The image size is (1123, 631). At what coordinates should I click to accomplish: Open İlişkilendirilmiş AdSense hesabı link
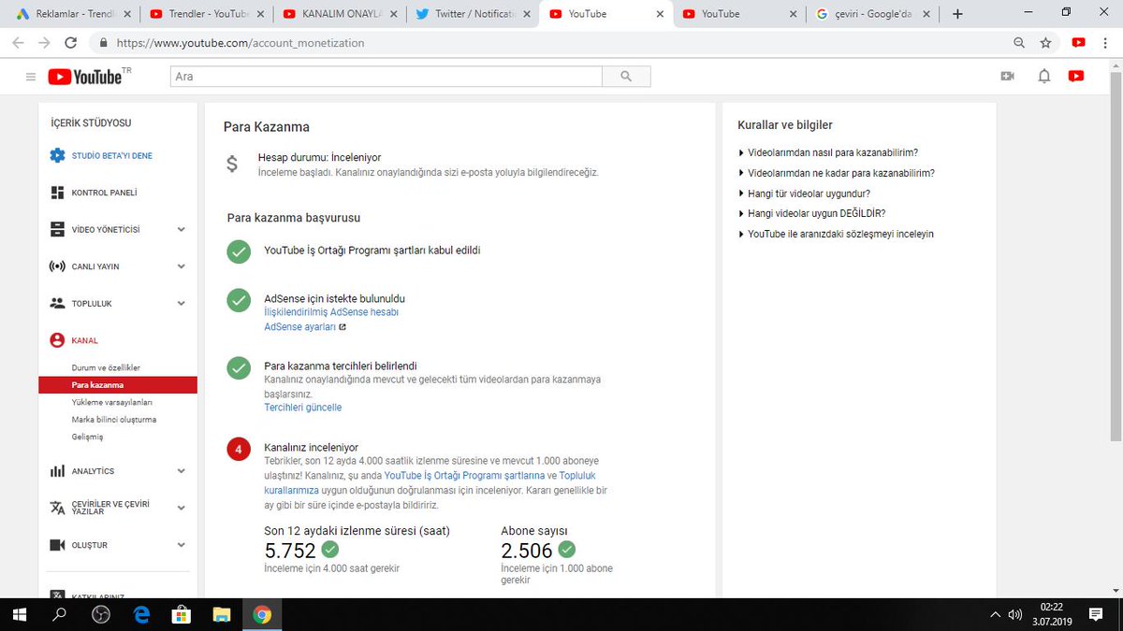tap(331, 312)
